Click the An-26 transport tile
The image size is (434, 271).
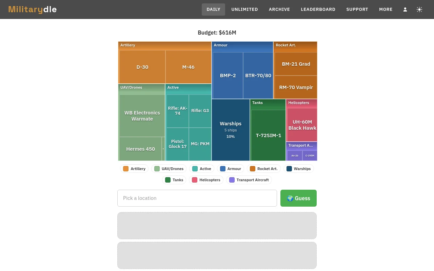click(295, 155)
